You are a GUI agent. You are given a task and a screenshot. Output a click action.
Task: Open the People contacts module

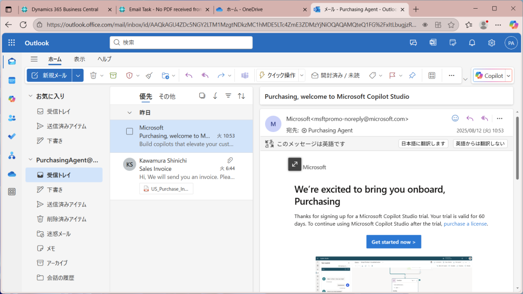coord(12,118)
